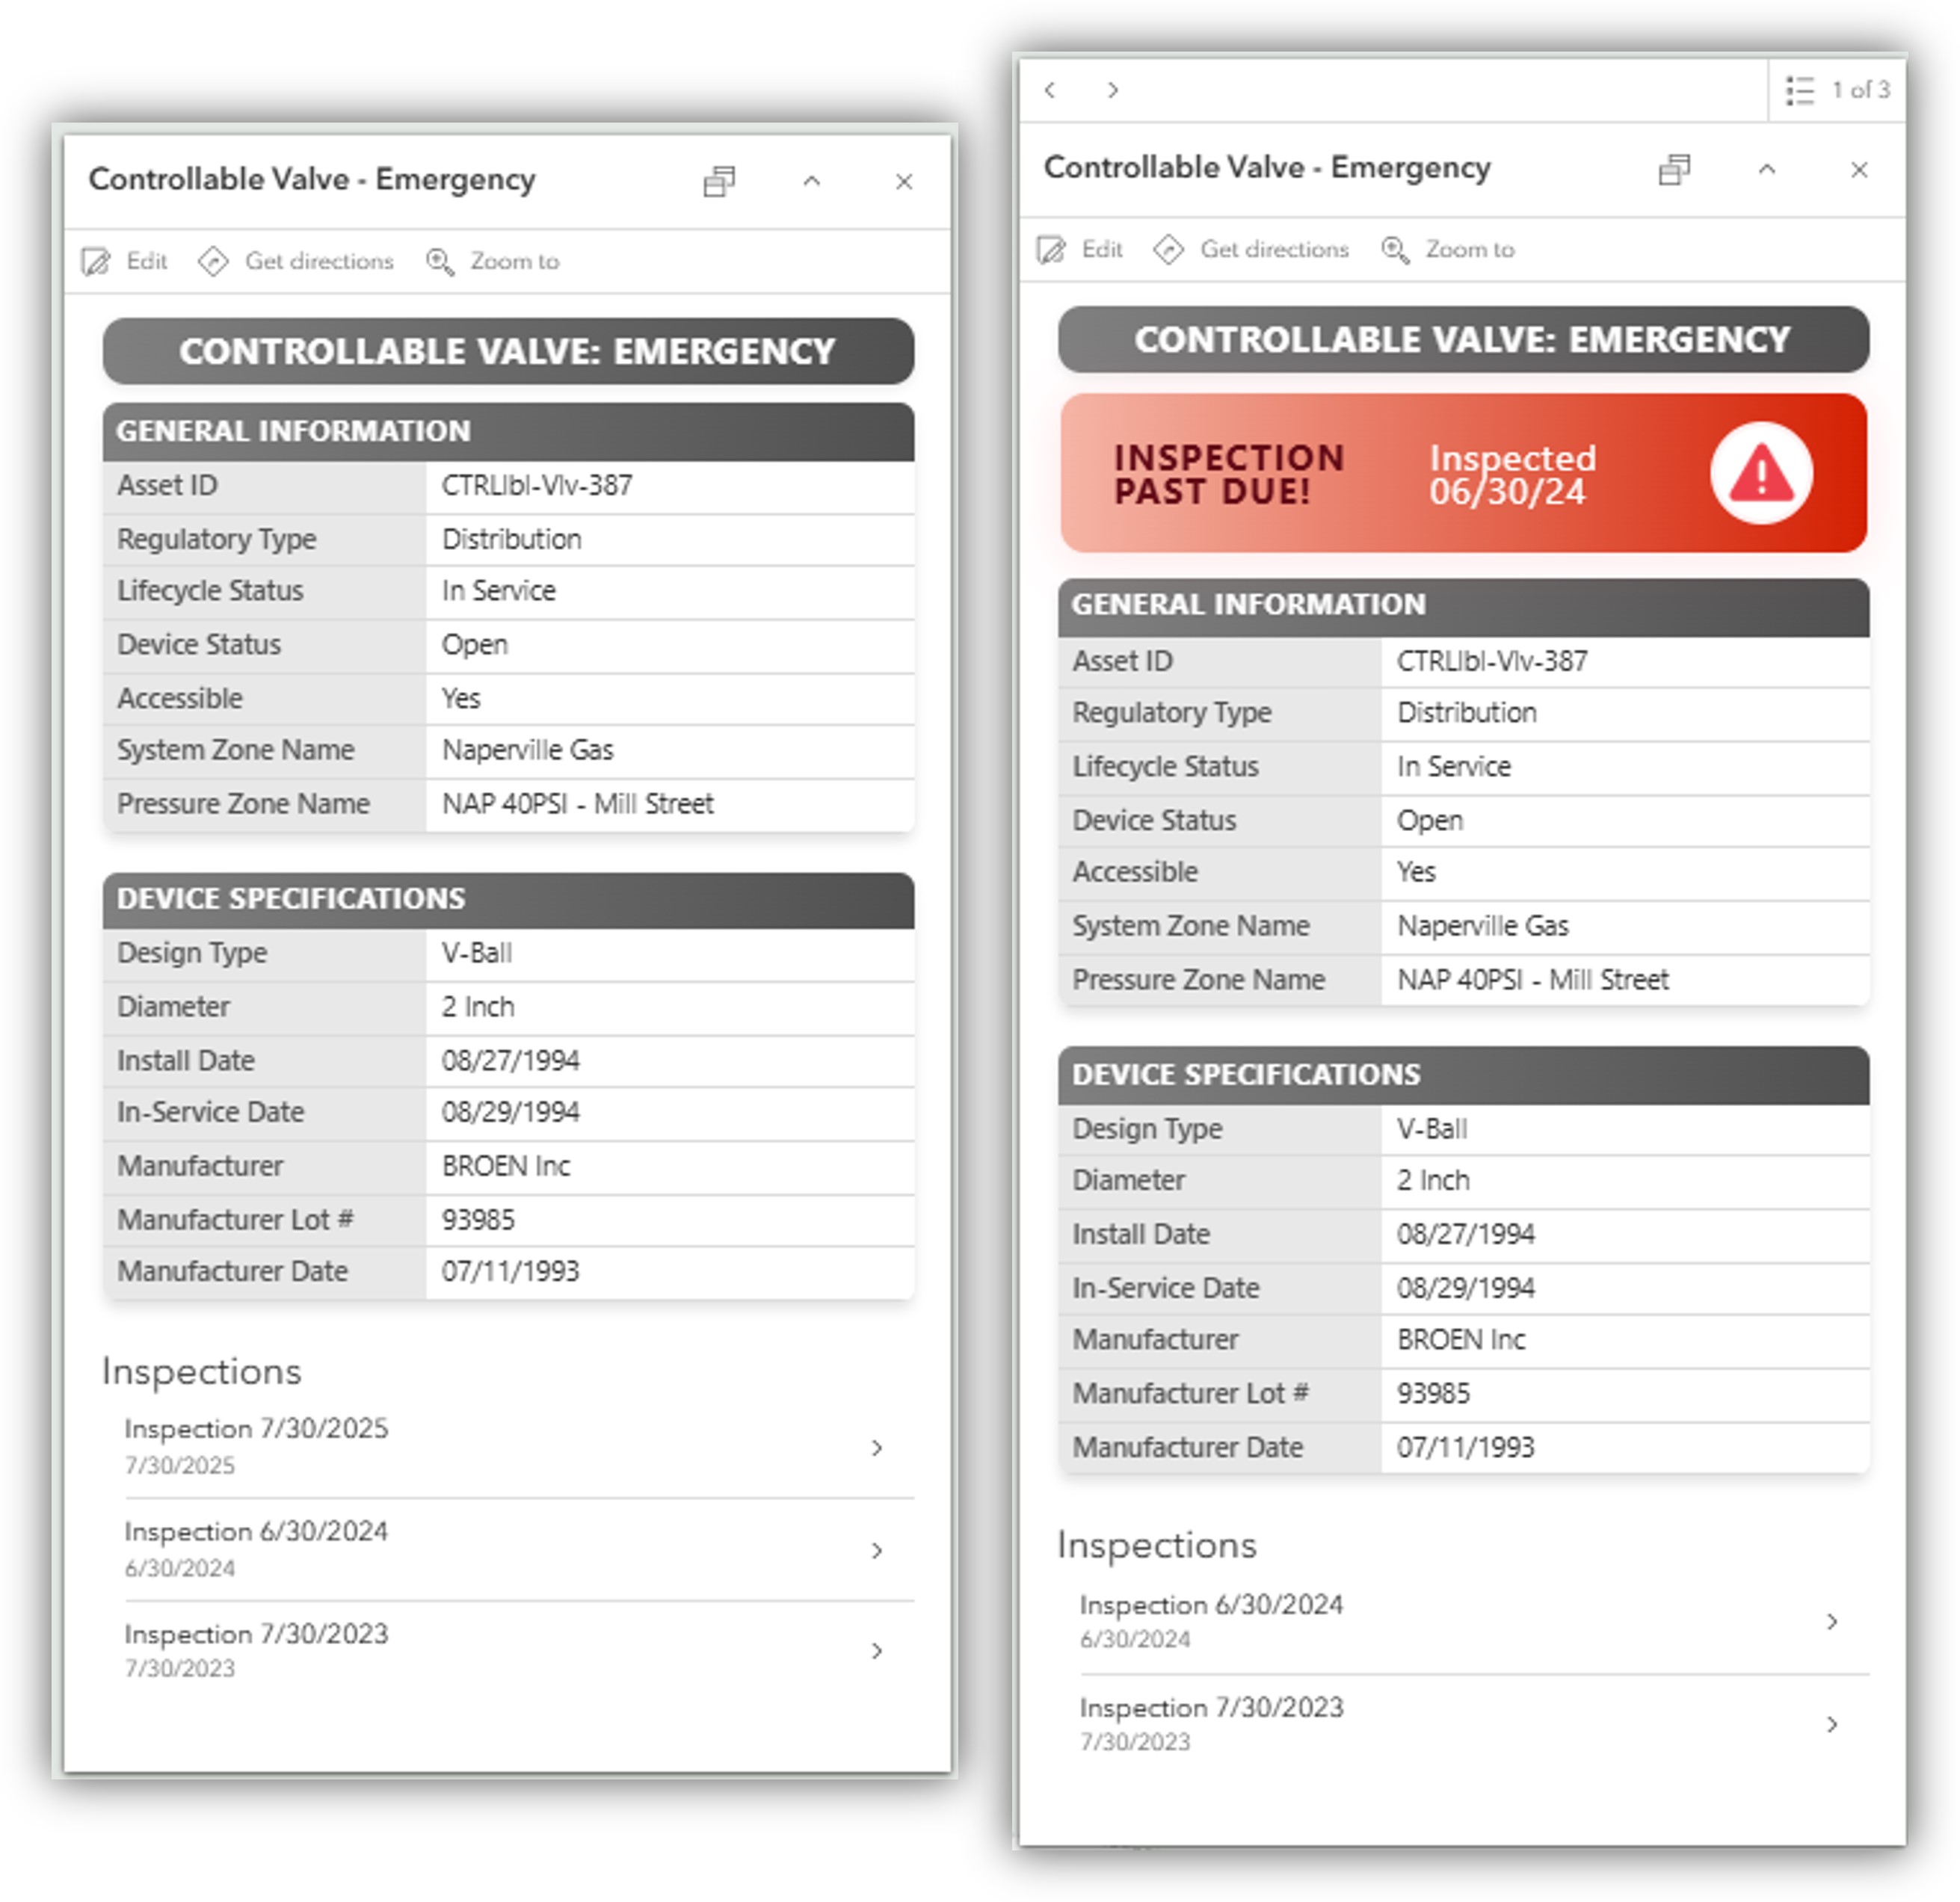Go to previous feature arrow in right popup
Screen dimensions: 1960x1902
[1050, 90]
